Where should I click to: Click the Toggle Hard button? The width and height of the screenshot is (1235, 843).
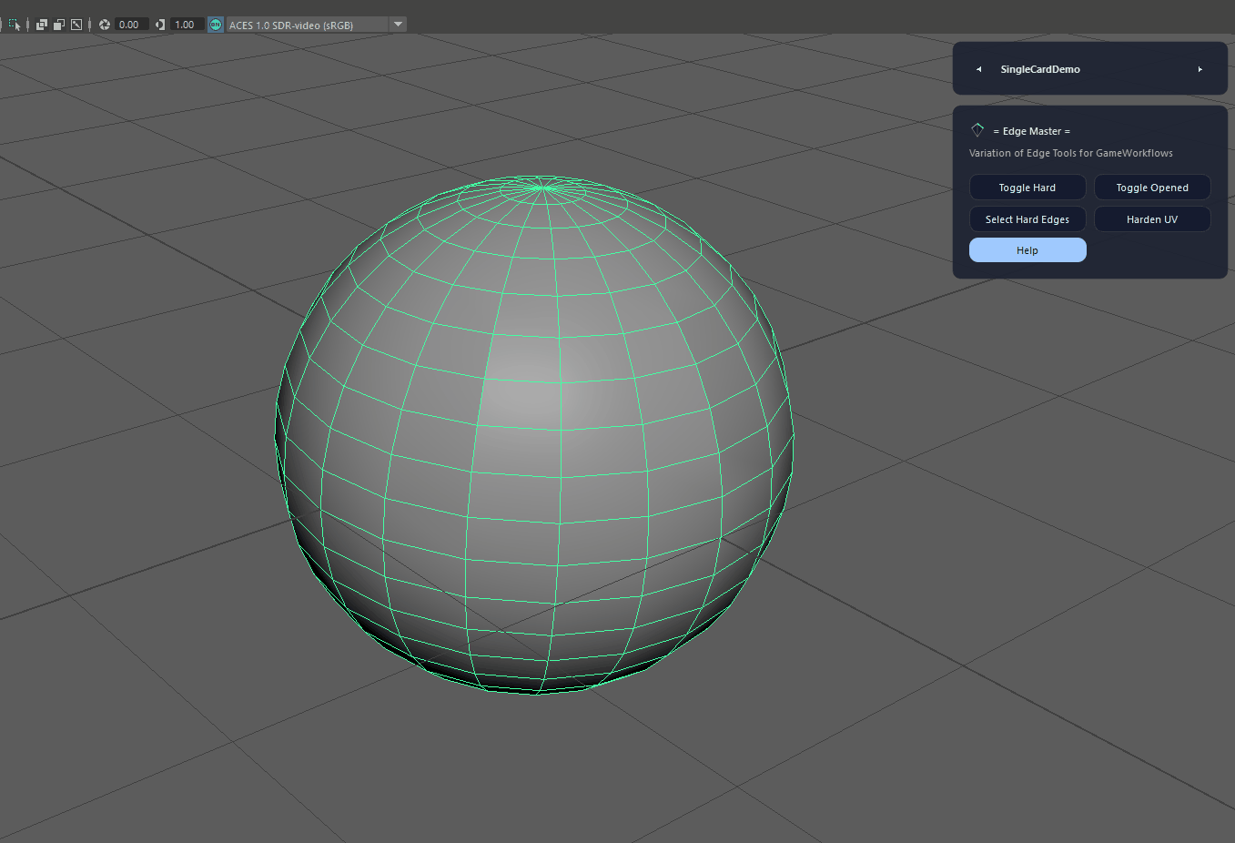pyautogui.click(x=1027, y=188)
